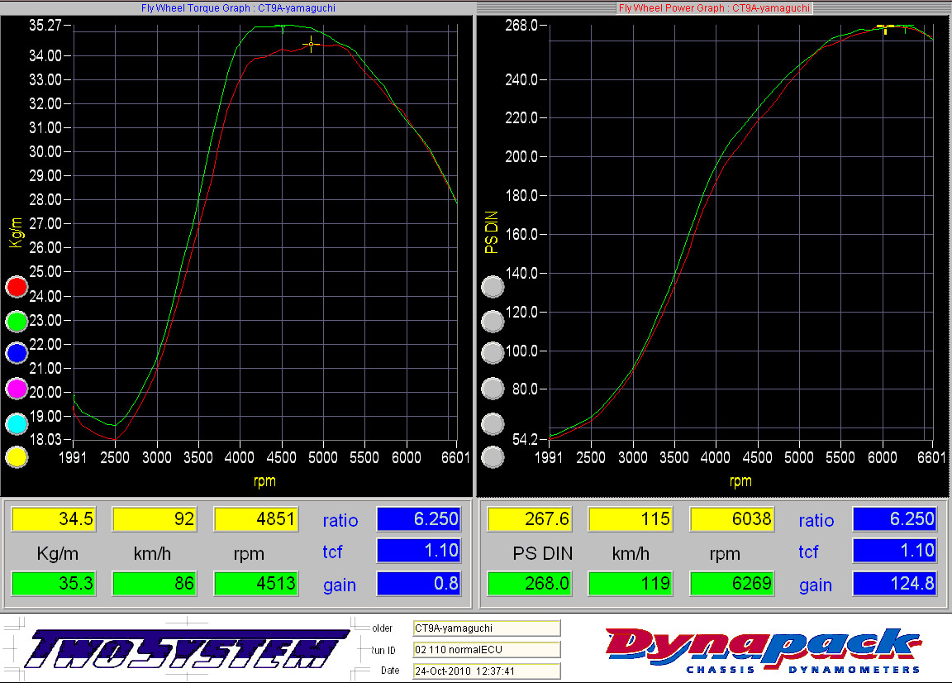Click green power value 268.0
The height and width of the screenshot is (683, 952).
530,583
